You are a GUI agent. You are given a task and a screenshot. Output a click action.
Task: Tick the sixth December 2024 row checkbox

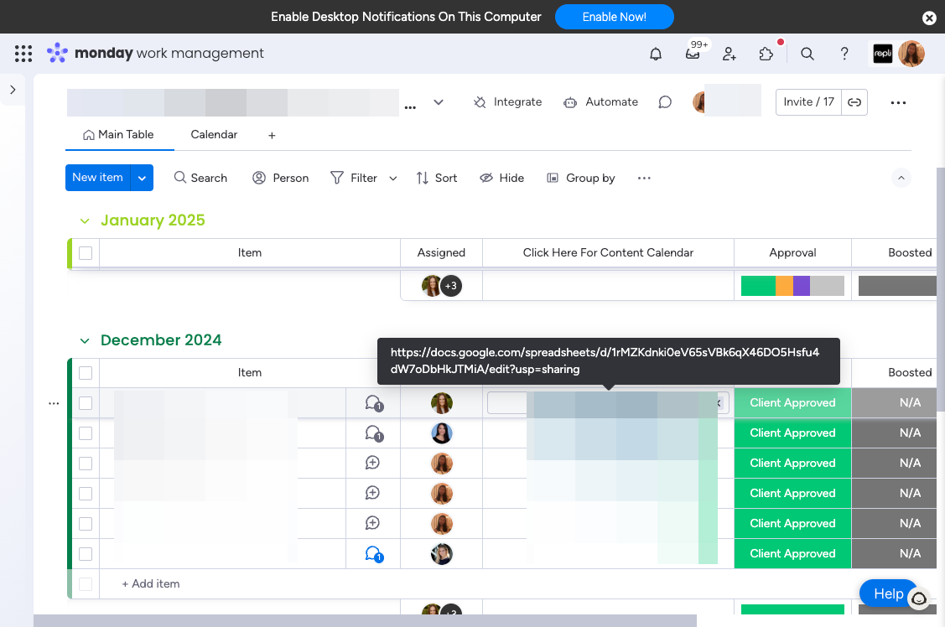pyautogui.click(x=86, y=553)
